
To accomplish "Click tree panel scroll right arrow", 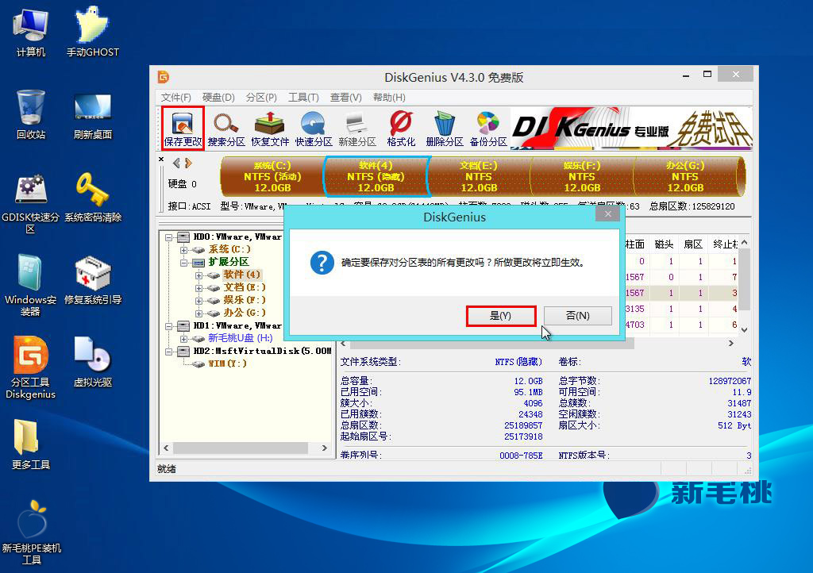I will [325, 448].
